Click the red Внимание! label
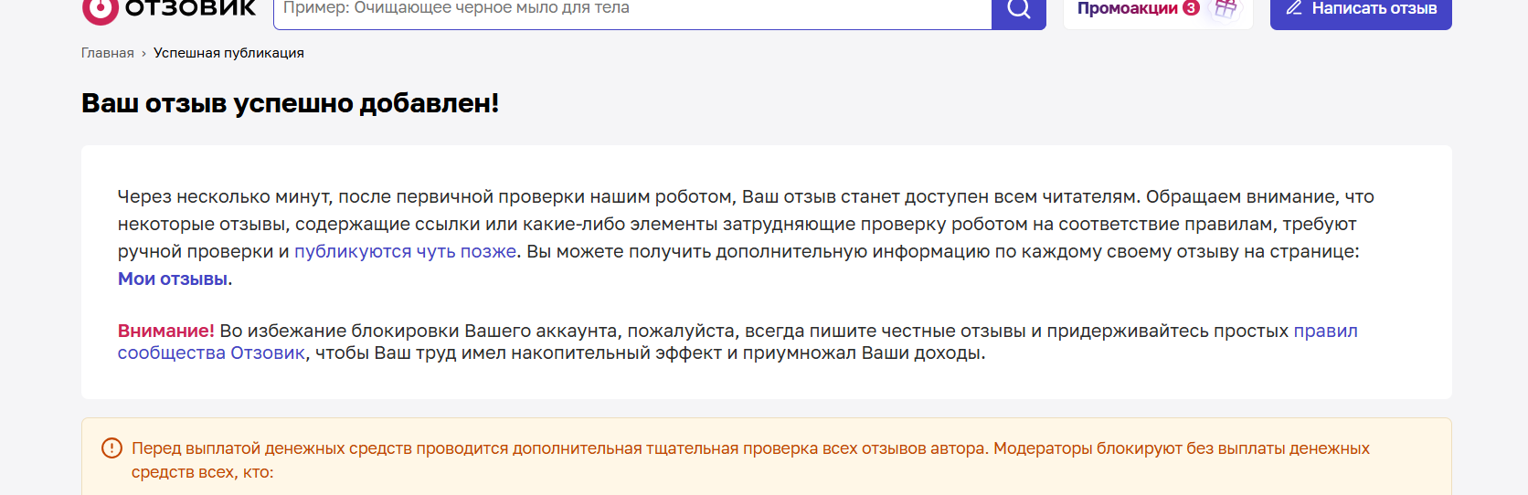 point(166,331)
